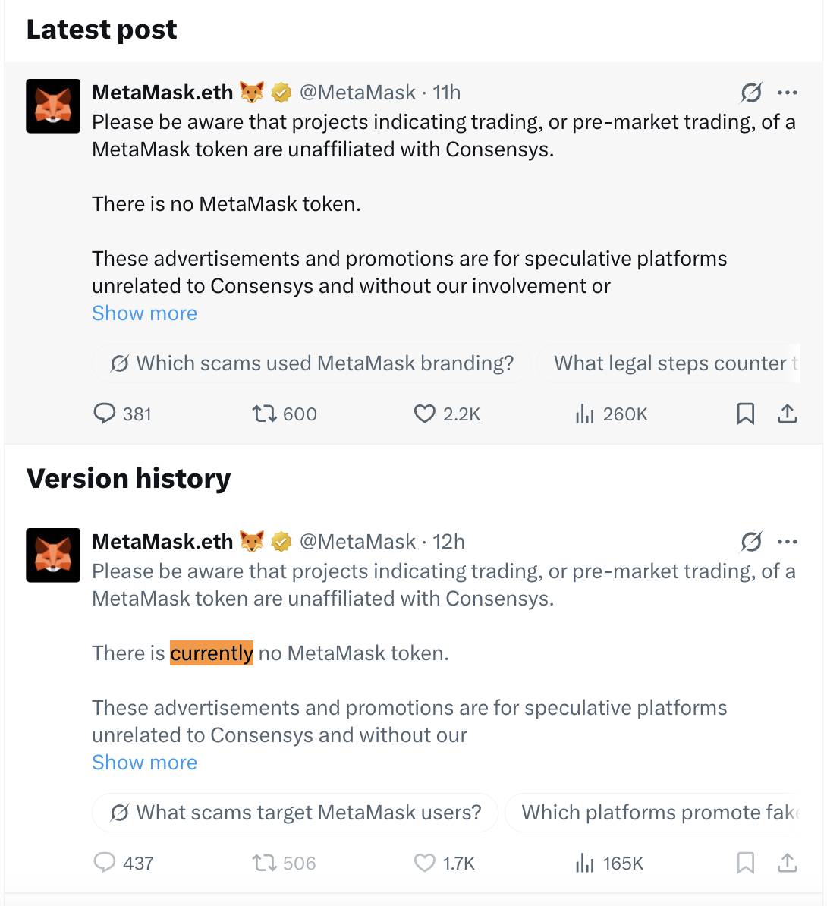Open Grok icon on the 11h post
Image resolution: width=827 pixels, height=906 pixels.
tap(751, 93)
